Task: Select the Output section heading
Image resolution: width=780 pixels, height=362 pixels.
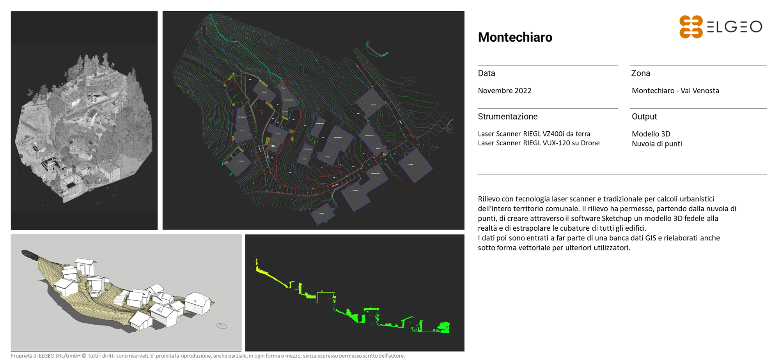Action: click(x=644, y=117)
